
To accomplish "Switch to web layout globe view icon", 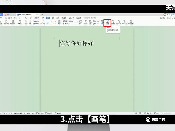I will pos(148,113).
